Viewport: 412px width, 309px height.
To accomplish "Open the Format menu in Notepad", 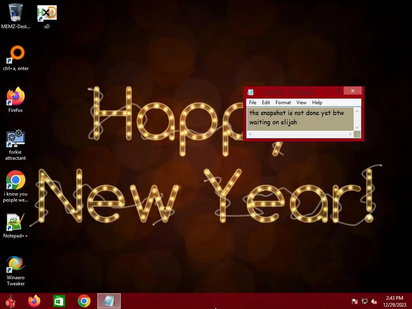I will (283, 103).
